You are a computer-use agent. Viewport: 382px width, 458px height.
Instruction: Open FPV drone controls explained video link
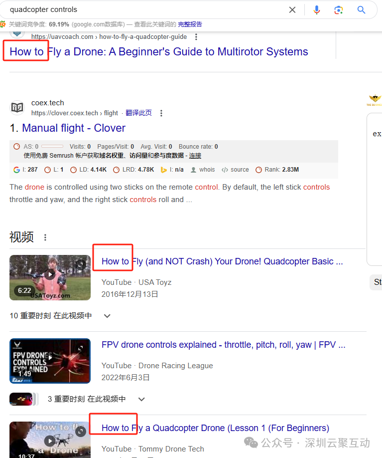click(223, 345)
